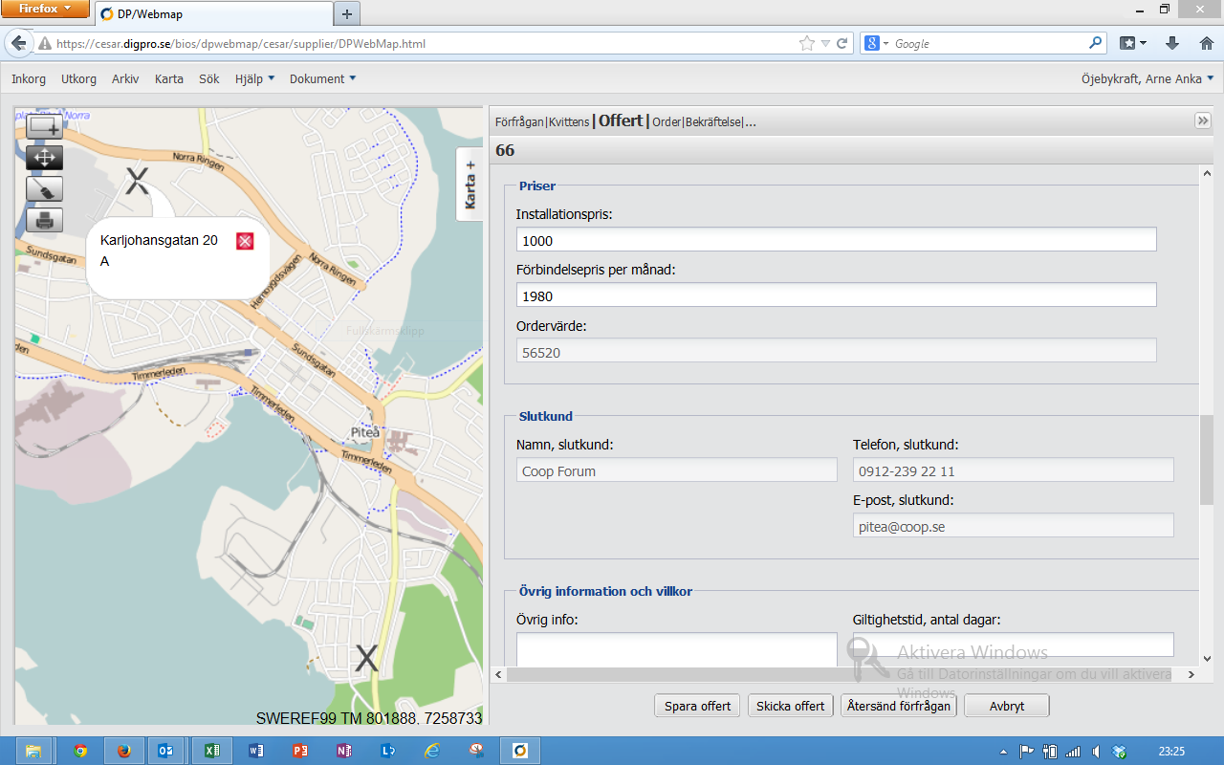Switch to the Bekräftelse tab
Image resolution: width=1224 pixels, height=765 pixels.
713,122
